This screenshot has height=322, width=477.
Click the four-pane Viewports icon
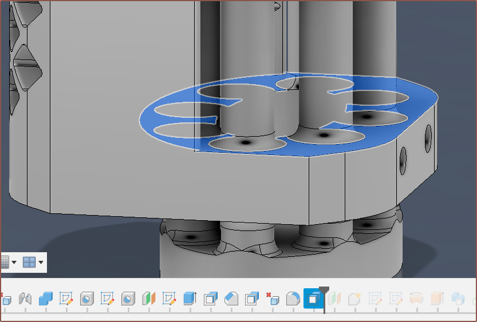[29, 263]
